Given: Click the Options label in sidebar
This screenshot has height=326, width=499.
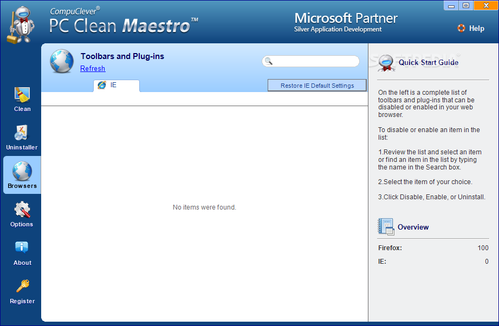Looking at the screenshot, I should pyautogui.click(x=22, y=224).
